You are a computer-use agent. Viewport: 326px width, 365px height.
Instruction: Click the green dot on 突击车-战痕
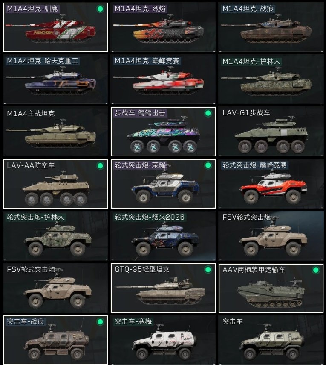click(100, 322)
